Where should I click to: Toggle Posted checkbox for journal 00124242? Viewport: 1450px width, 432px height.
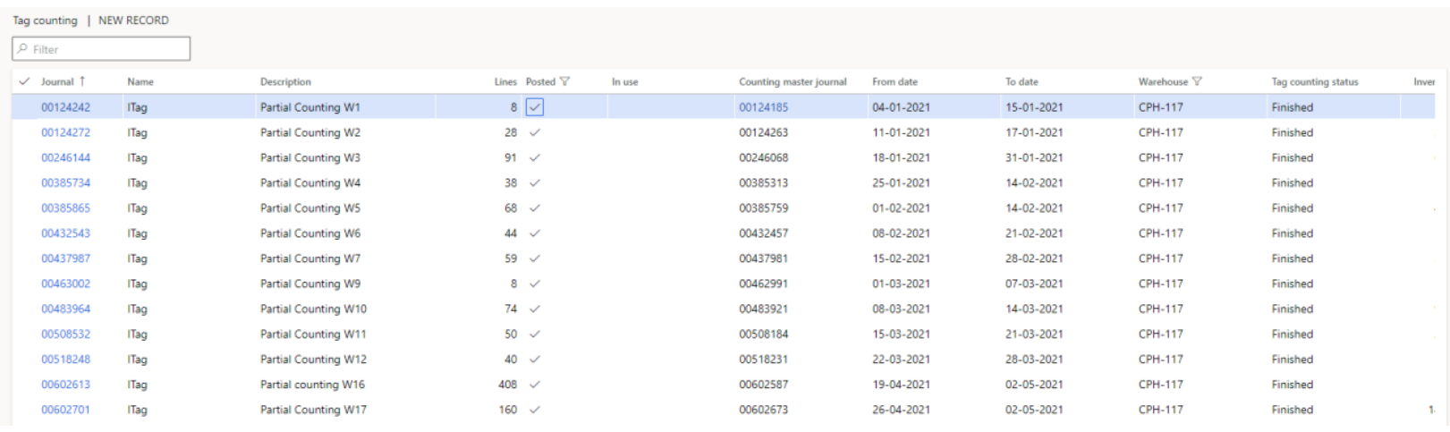pyautogui.click(x=535, y=107)
